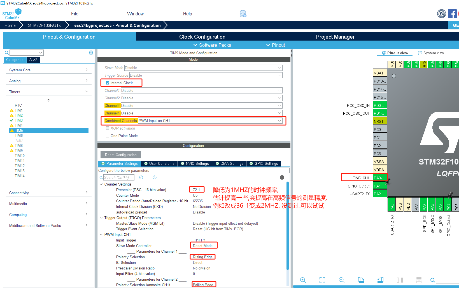Image resolution: width=459 pixels, height=291 pixels.
Task: Click the Reset Configuration button
Action: tap(121, 155)
